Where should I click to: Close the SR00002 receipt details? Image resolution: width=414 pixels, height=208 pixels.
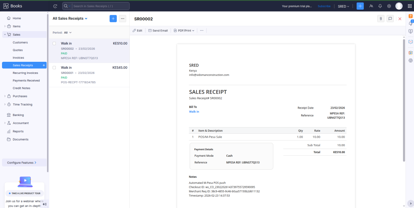400,19
